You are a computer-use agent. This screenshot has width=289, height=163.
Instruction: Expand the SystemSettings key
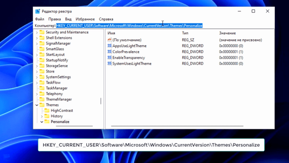click(x=37, y=77)
